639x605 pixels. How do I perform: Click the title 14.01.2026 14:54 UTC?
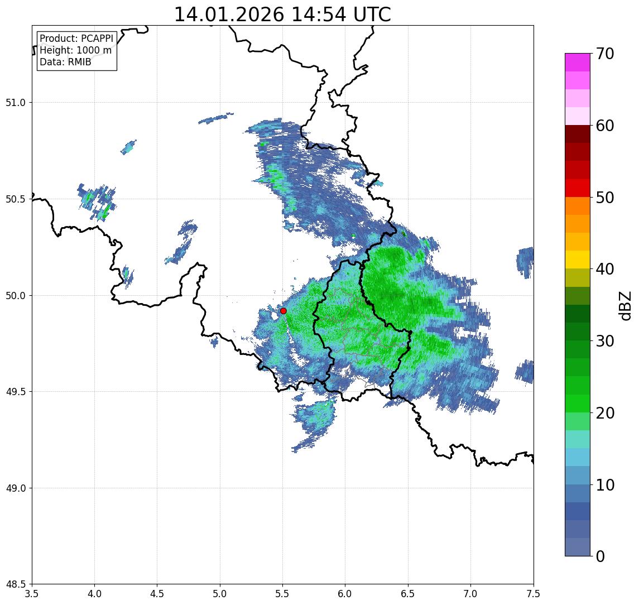[x=282, y=15]
